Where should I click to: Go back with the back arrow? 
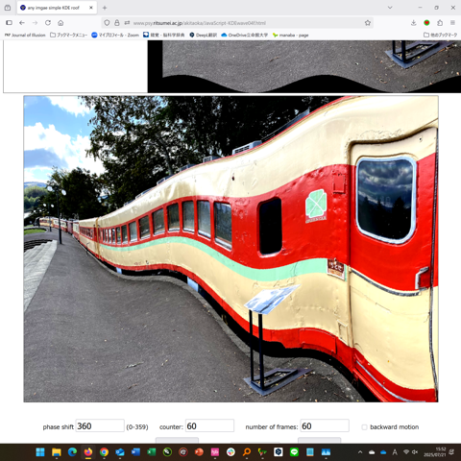point(22,23)
